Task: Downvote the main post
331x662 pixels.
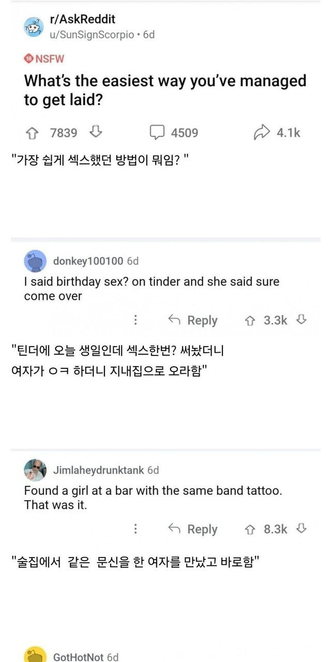Action: [96, 133]
